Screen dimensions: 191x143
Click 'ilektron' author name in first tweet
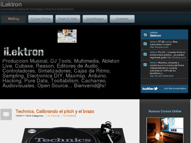[x=154, y=42]
